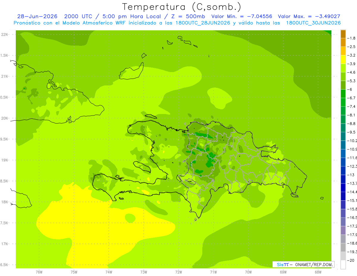Click the title 'Temperatura (C,somb.)'
The width and height of the screenshot is (357, 276).
pyautogui.click(x=182, y=7)
